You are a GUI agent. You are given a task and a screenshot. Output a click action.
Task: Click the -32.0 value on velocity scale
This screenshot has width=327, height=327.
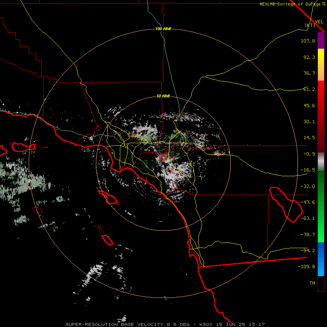(x=308, y=186)
